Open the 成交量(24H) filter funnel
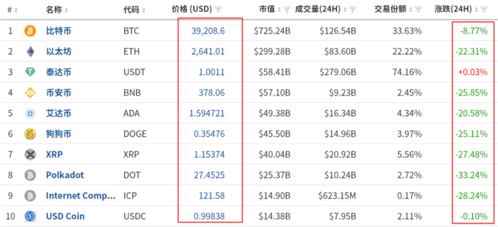498x227 pixels. click(353, 10)
